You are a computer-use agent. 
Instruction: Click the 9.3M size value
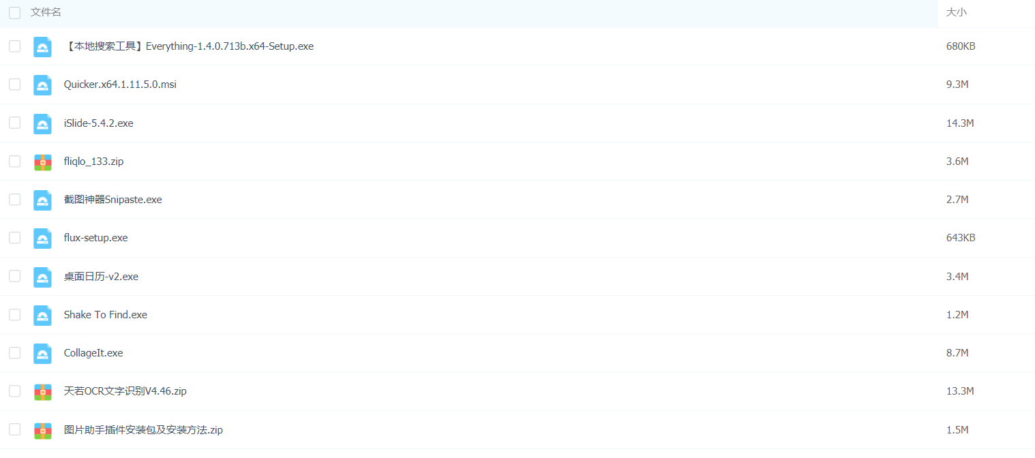(957, 85)
